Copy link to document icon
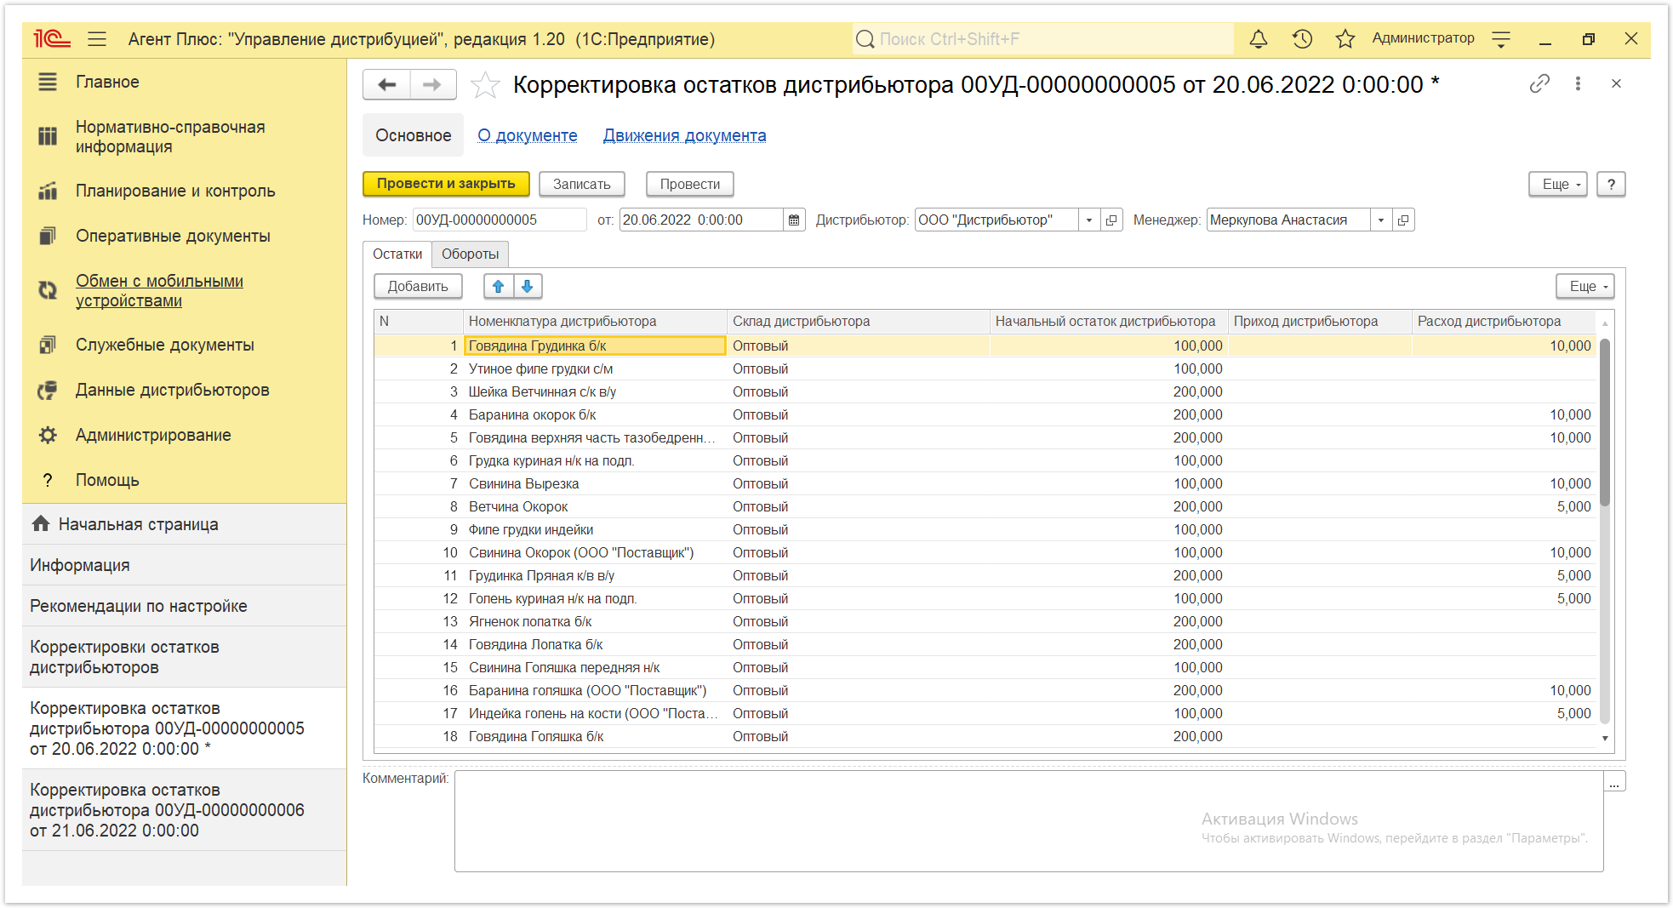Viewport: 1673px width, 908px height. (1539, 83)
